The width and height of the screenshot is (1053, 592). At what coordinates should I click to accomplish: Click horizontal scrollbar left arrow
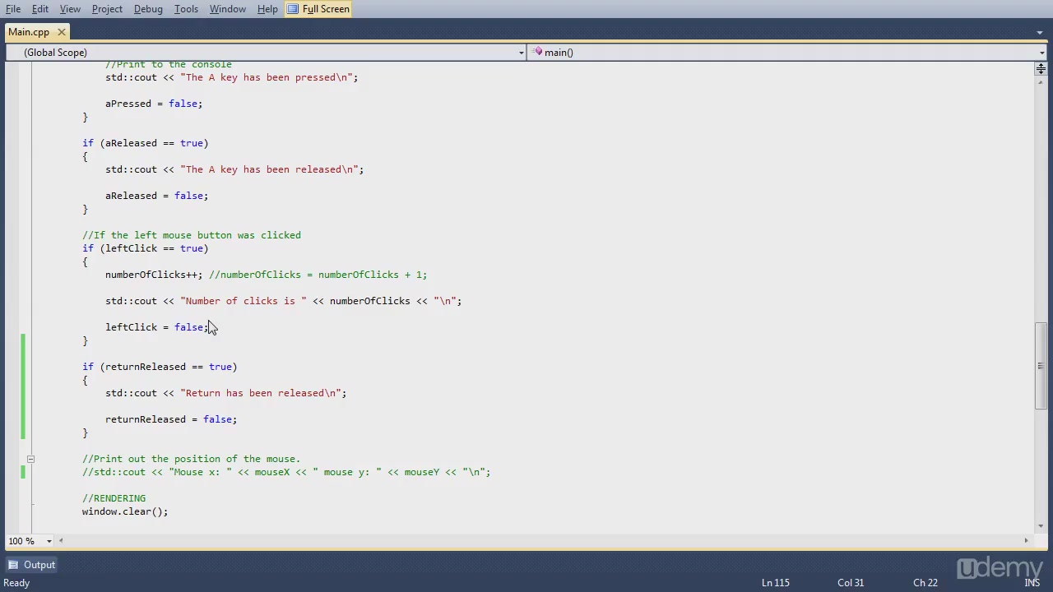click(62, 541)
